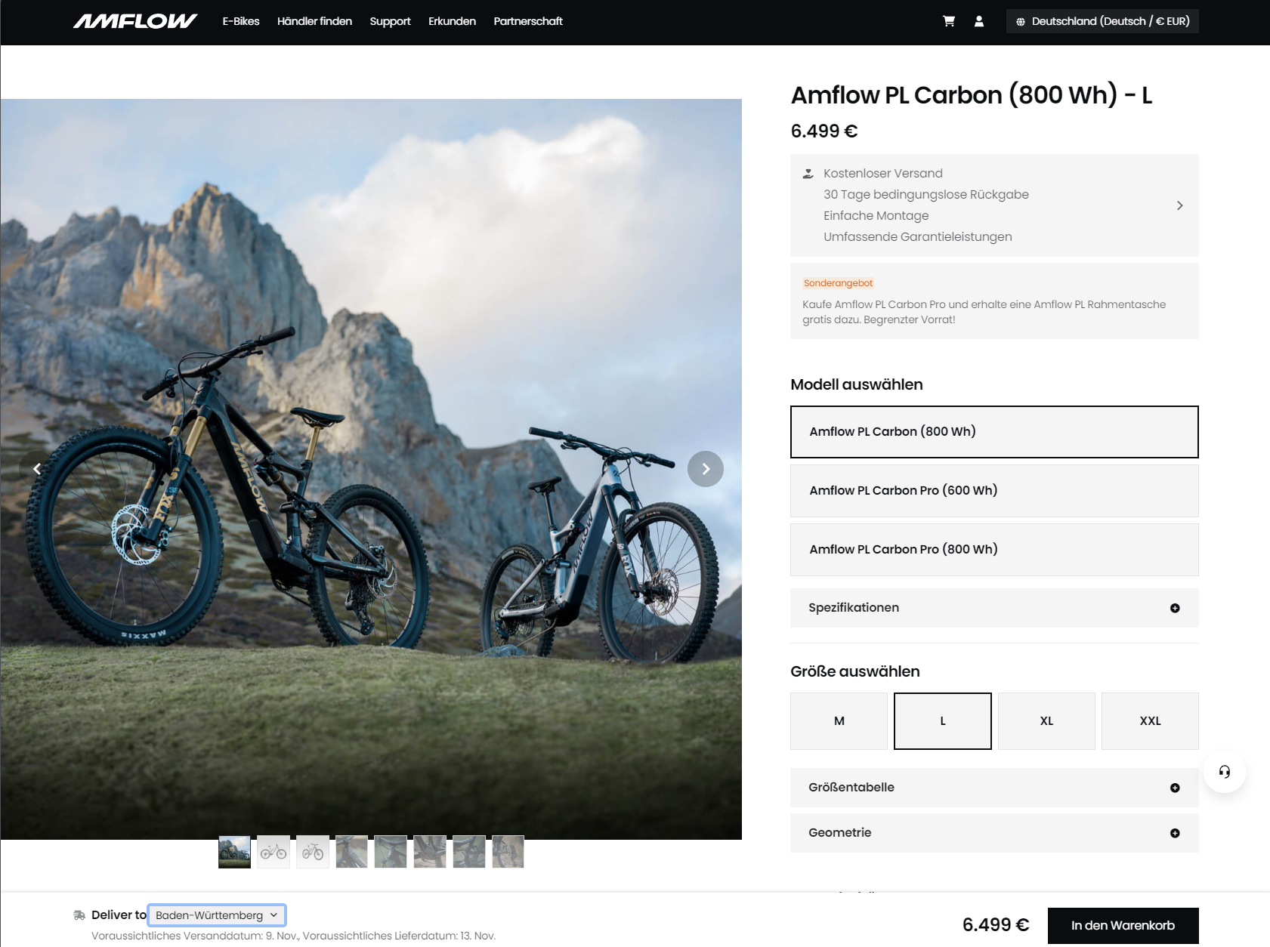Image resolution: width=1270 pixels, height=947 pixels.
Task: Click the Umfassende Garantieleistungen text
Action: click(x=918, y=237)
